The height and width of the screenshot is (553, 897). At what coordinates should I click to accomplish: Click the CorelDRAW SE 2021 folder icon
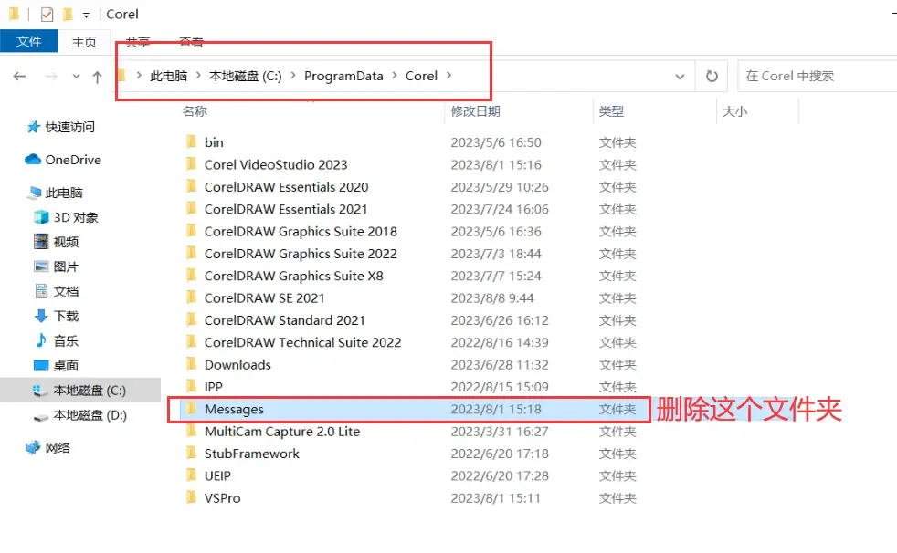point(191,297)
